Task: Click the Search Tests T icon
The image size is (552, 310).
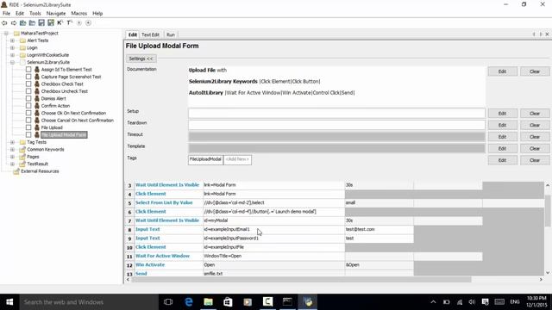Action: point(69,23)
